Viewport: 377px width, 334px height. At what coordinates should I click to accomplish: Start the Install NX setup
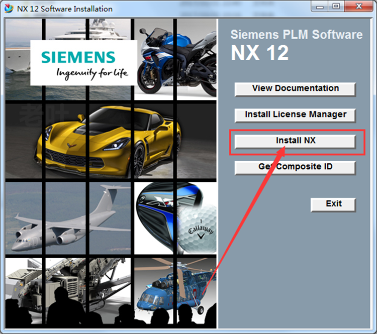295,142
